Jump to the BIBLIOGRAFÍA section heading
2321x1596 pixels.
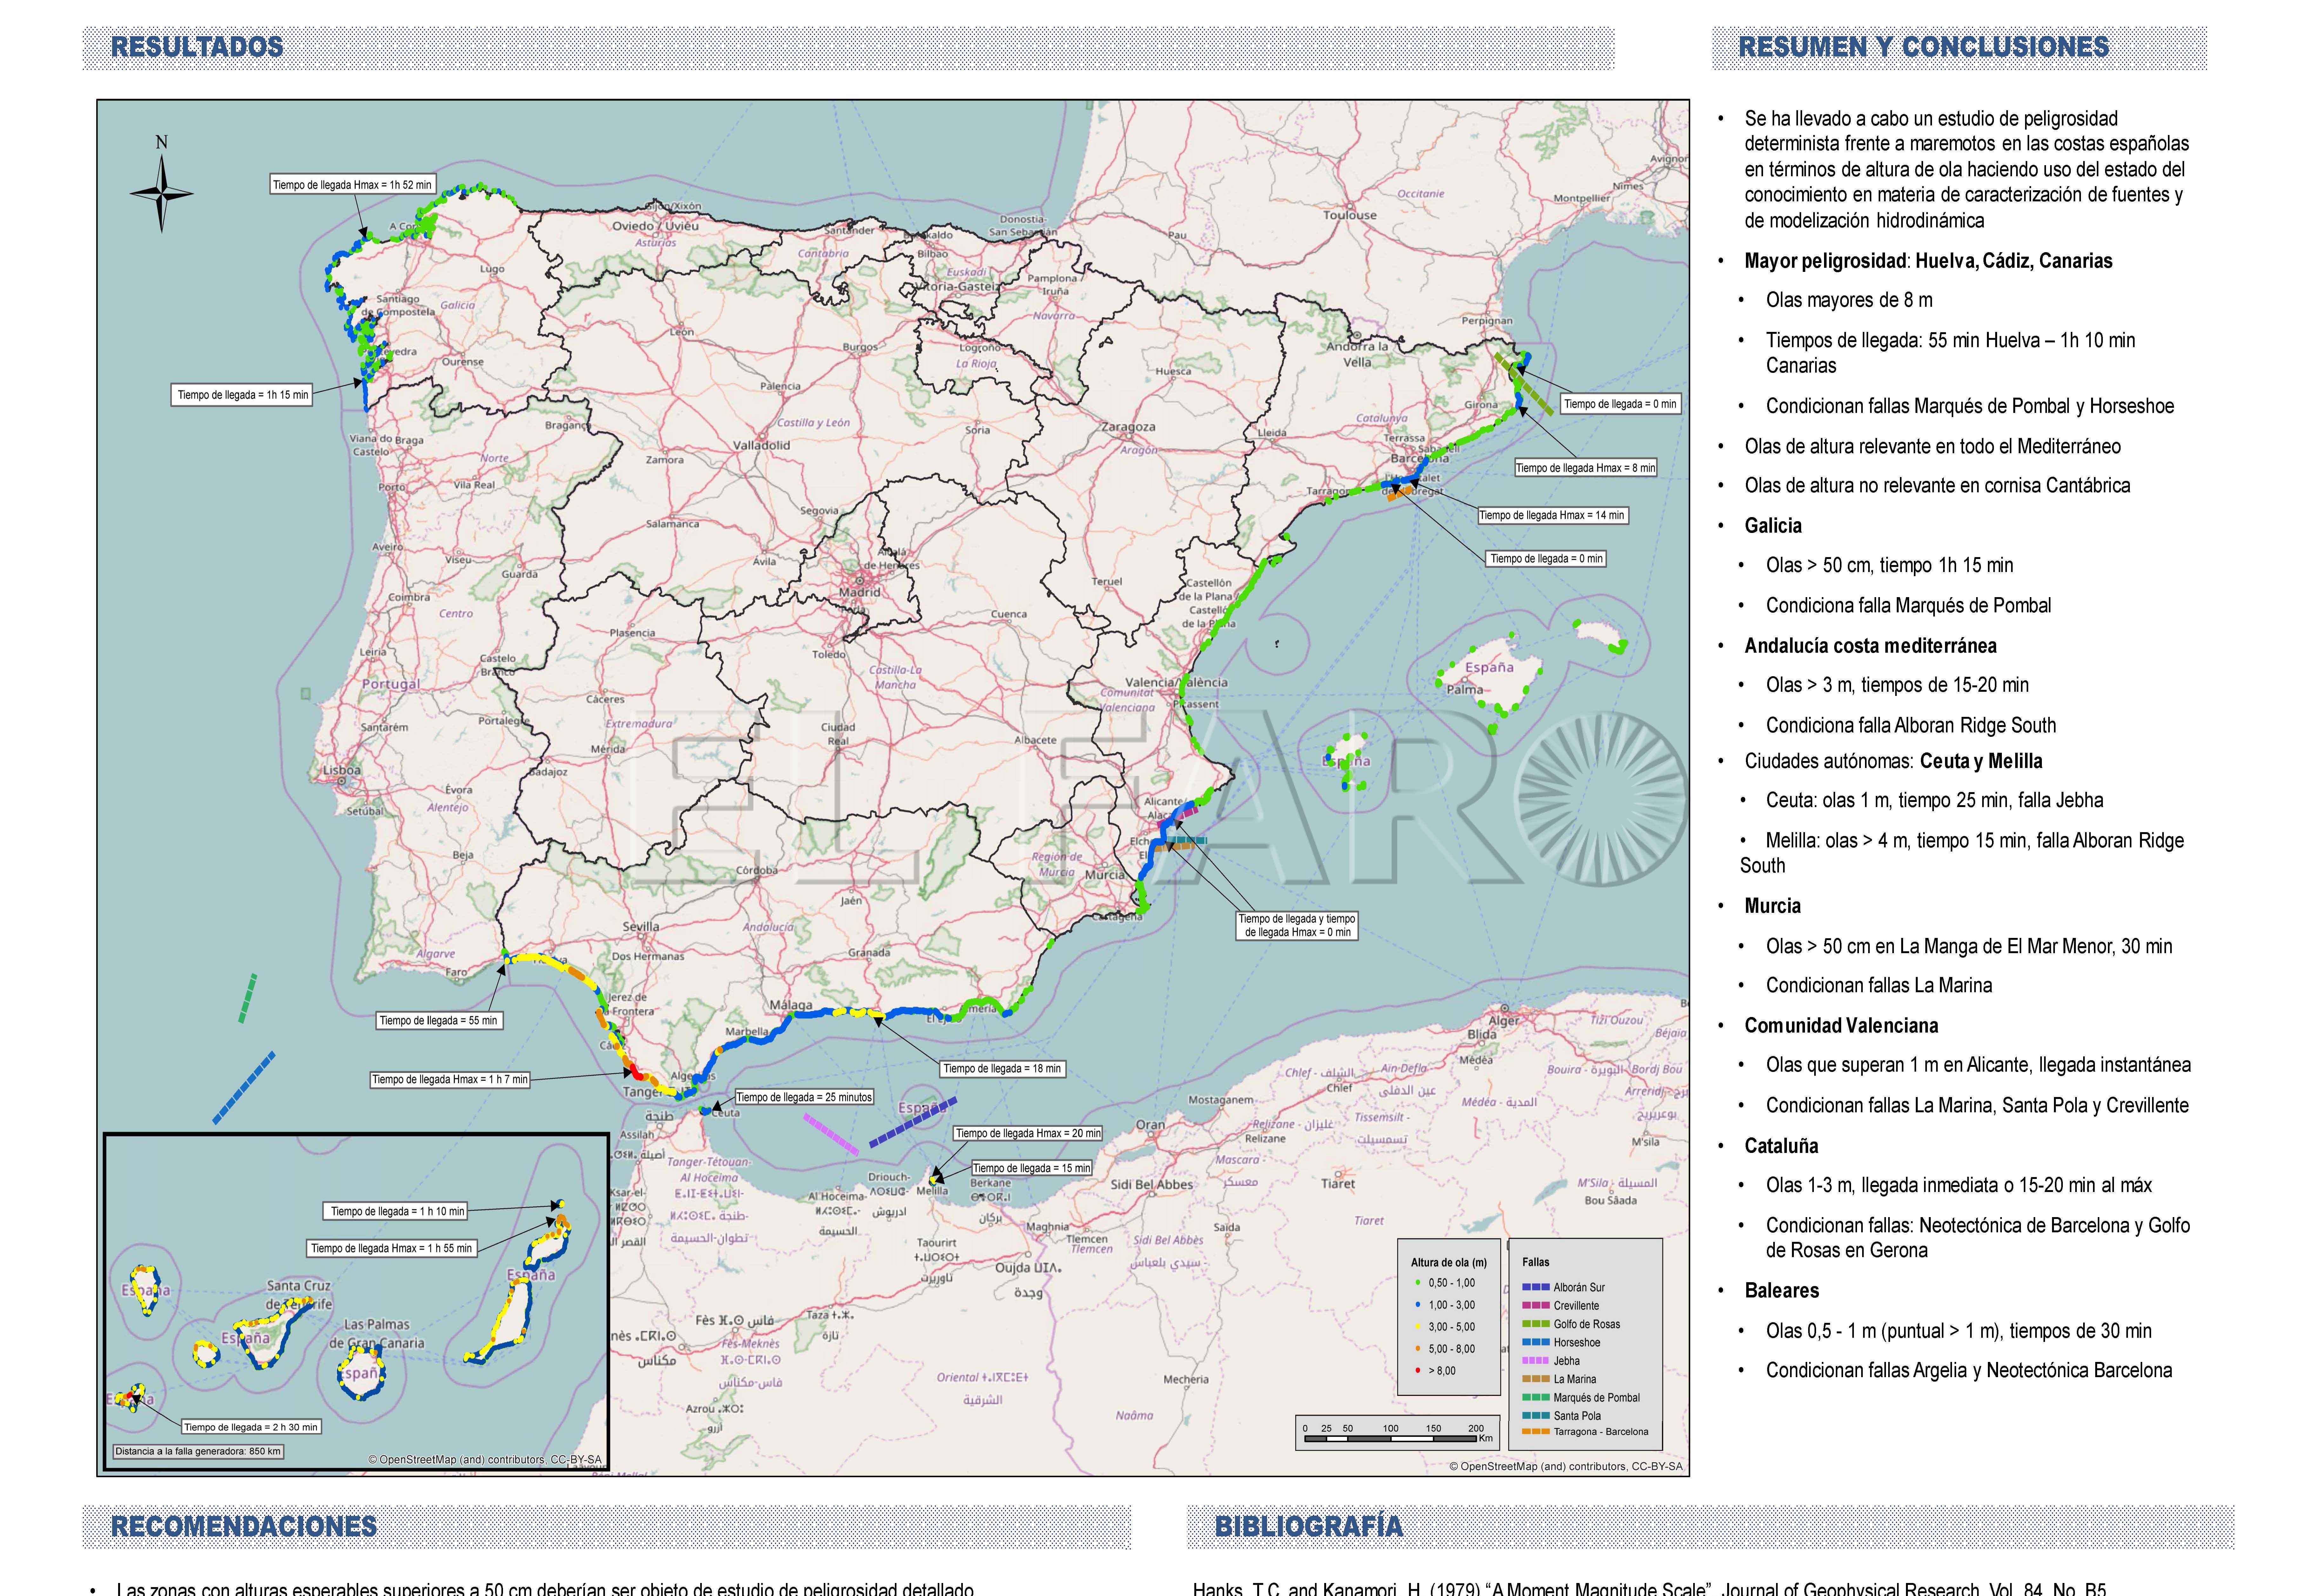coord(1308,1526)
